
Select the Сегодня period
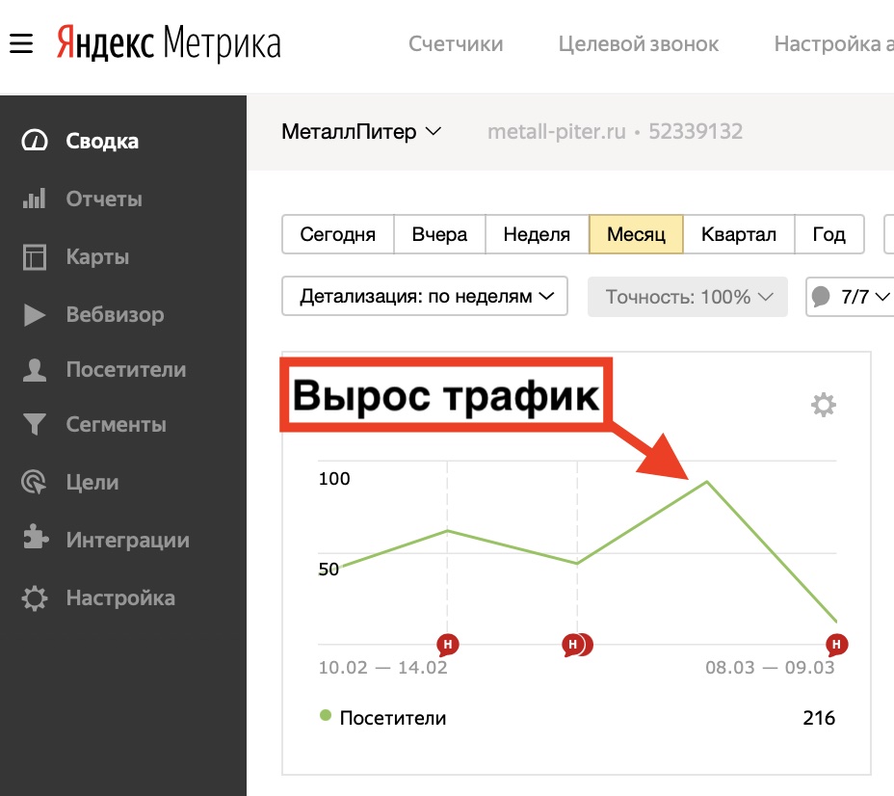(337, 234)
